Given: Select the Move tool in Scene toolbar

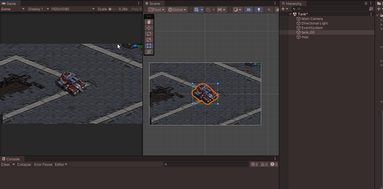Looking at the screenshot, I should pyautogui.click(x=149, y=28).
